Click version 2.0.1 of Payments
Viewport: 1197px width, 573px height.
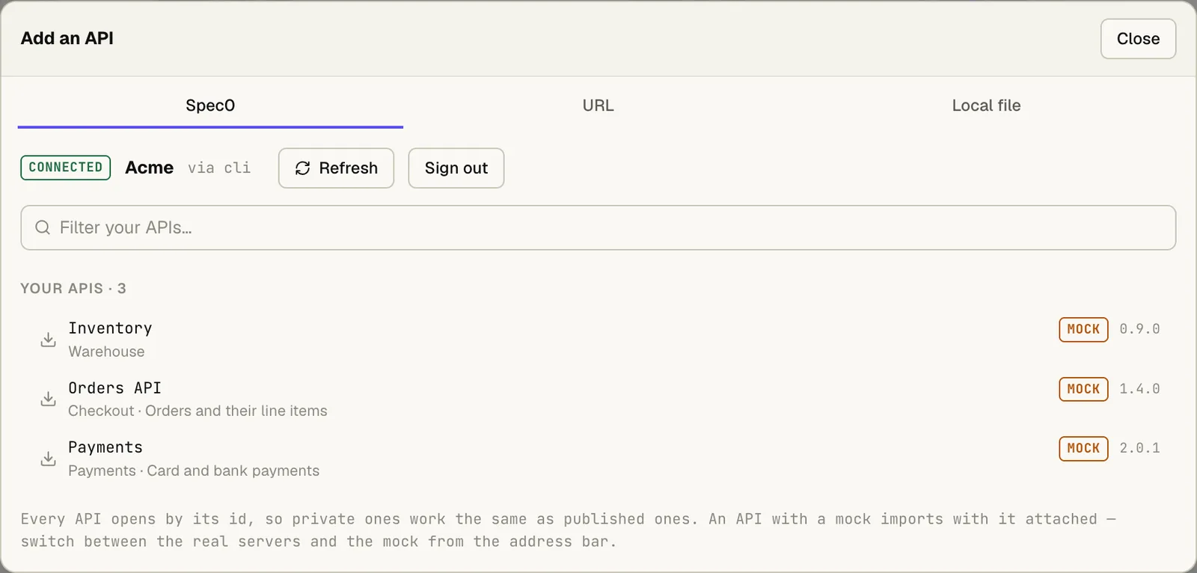tap(1139, 448)
